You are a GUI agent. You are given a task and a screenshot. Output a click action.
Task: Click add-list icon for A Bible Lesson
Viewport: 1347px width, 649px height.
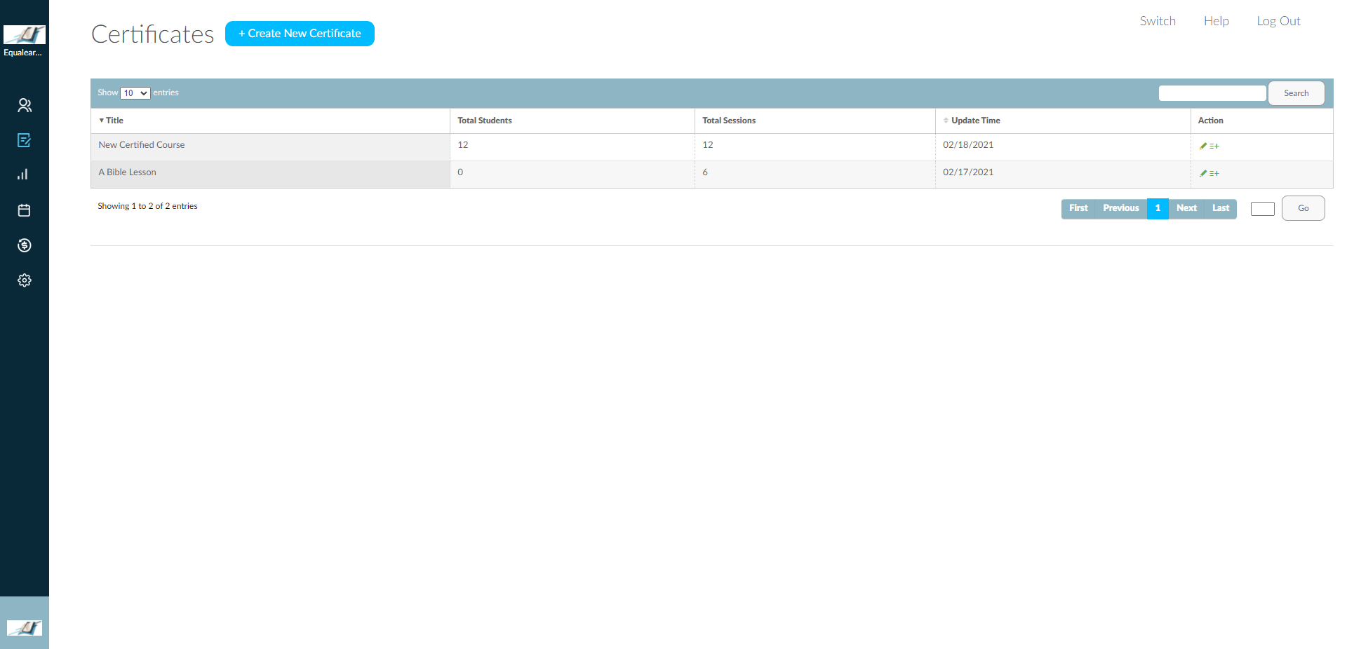click(1214, 173)
